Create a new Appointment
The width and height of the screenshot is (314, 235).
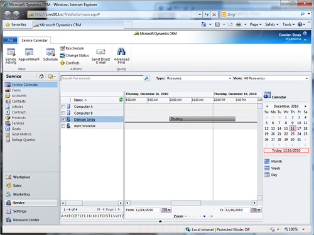click(29, 55)
